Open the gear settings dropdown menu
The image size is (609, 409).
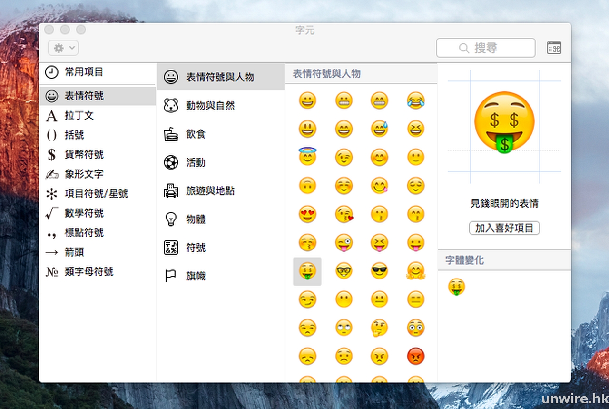[x=63, y=48]
